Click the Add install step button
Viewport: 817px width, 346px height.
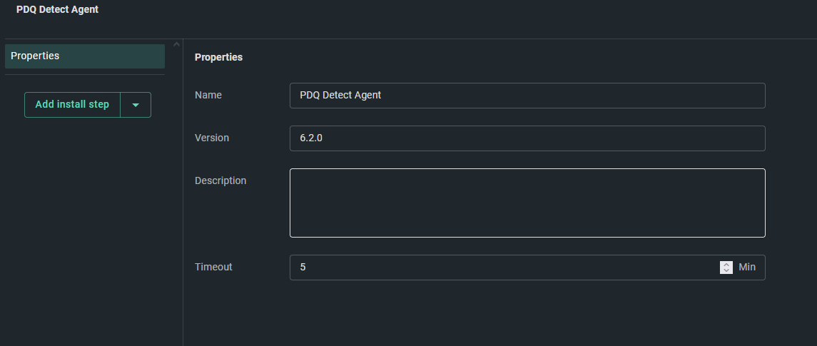[x=72, y=105]
